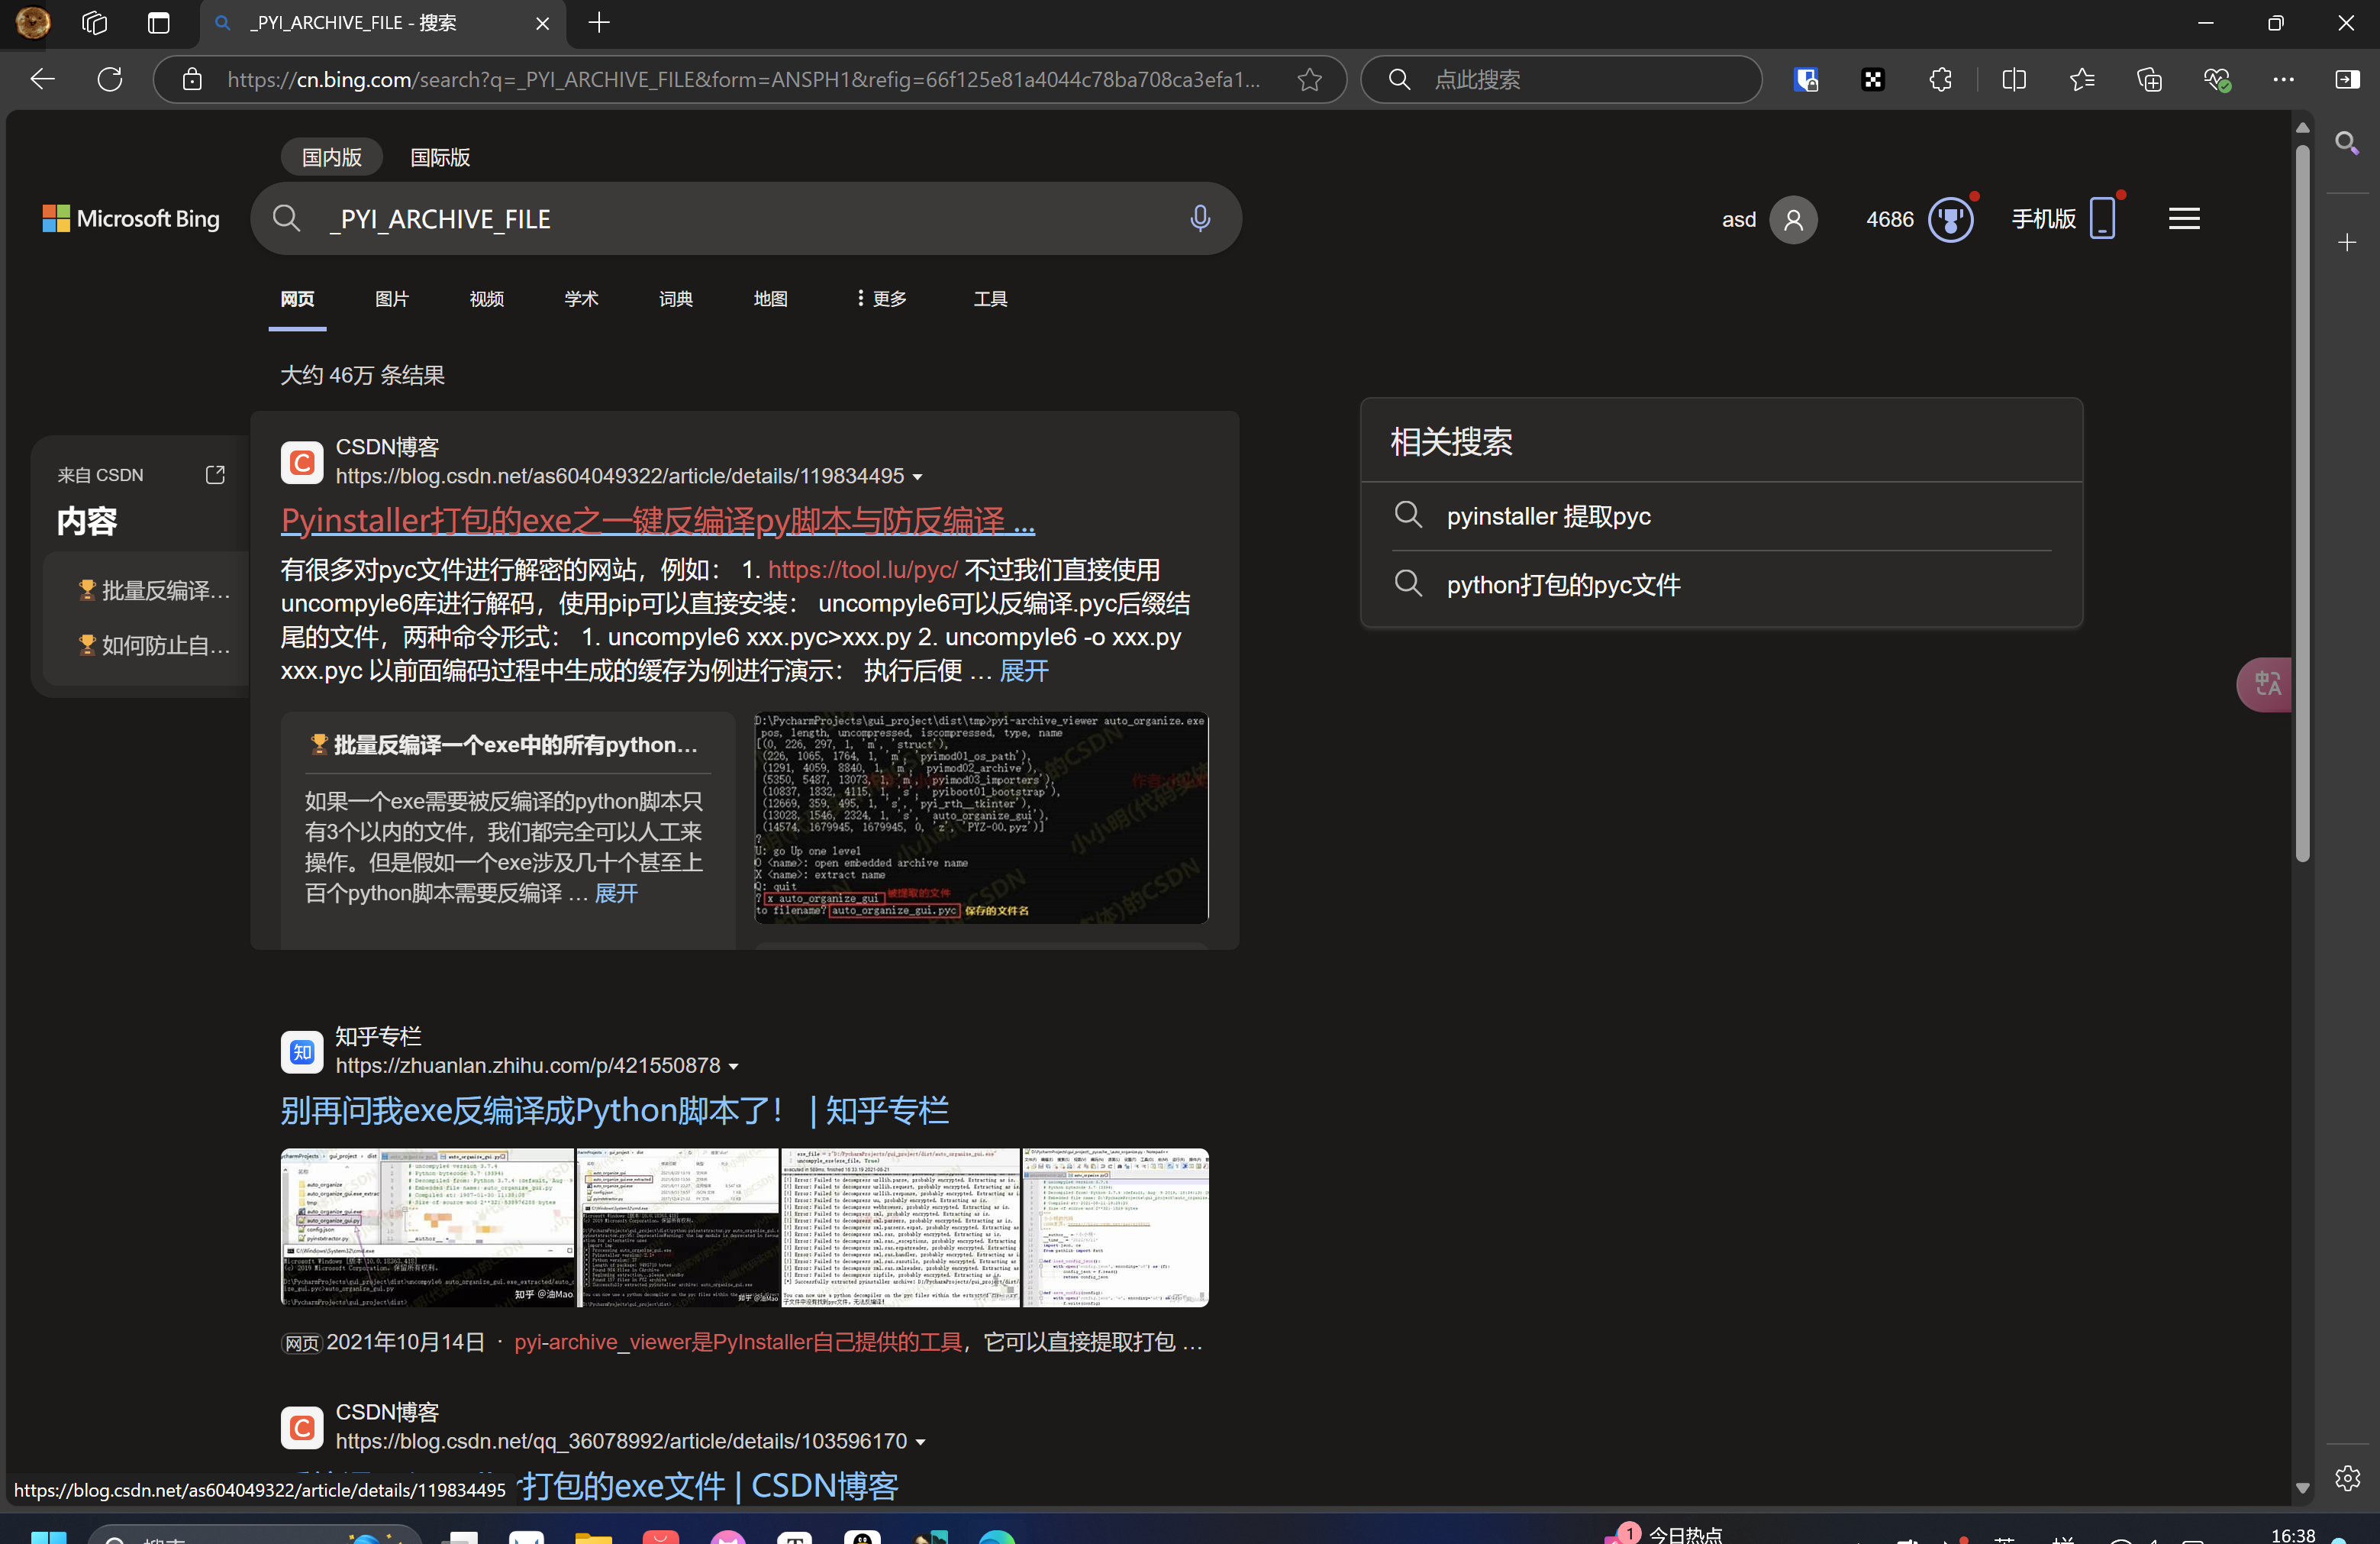The height and width of the screenshot is (1544, 2380).
Task: Select the 视频 search tab
Action: tap(487, 299)
